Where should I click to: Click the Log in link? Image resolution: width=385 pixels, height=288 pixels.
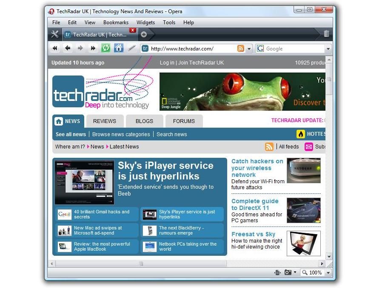click(x=167, y=62)
